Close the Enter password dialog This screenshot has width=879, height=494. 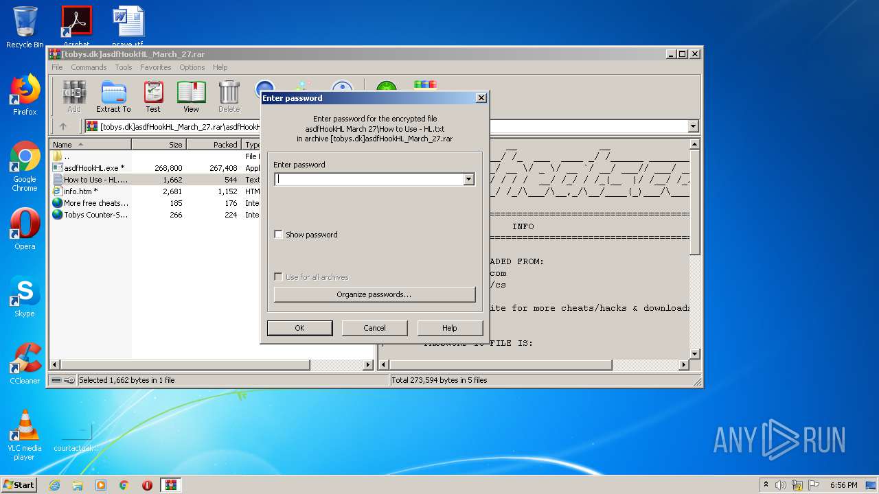[481, 98]
